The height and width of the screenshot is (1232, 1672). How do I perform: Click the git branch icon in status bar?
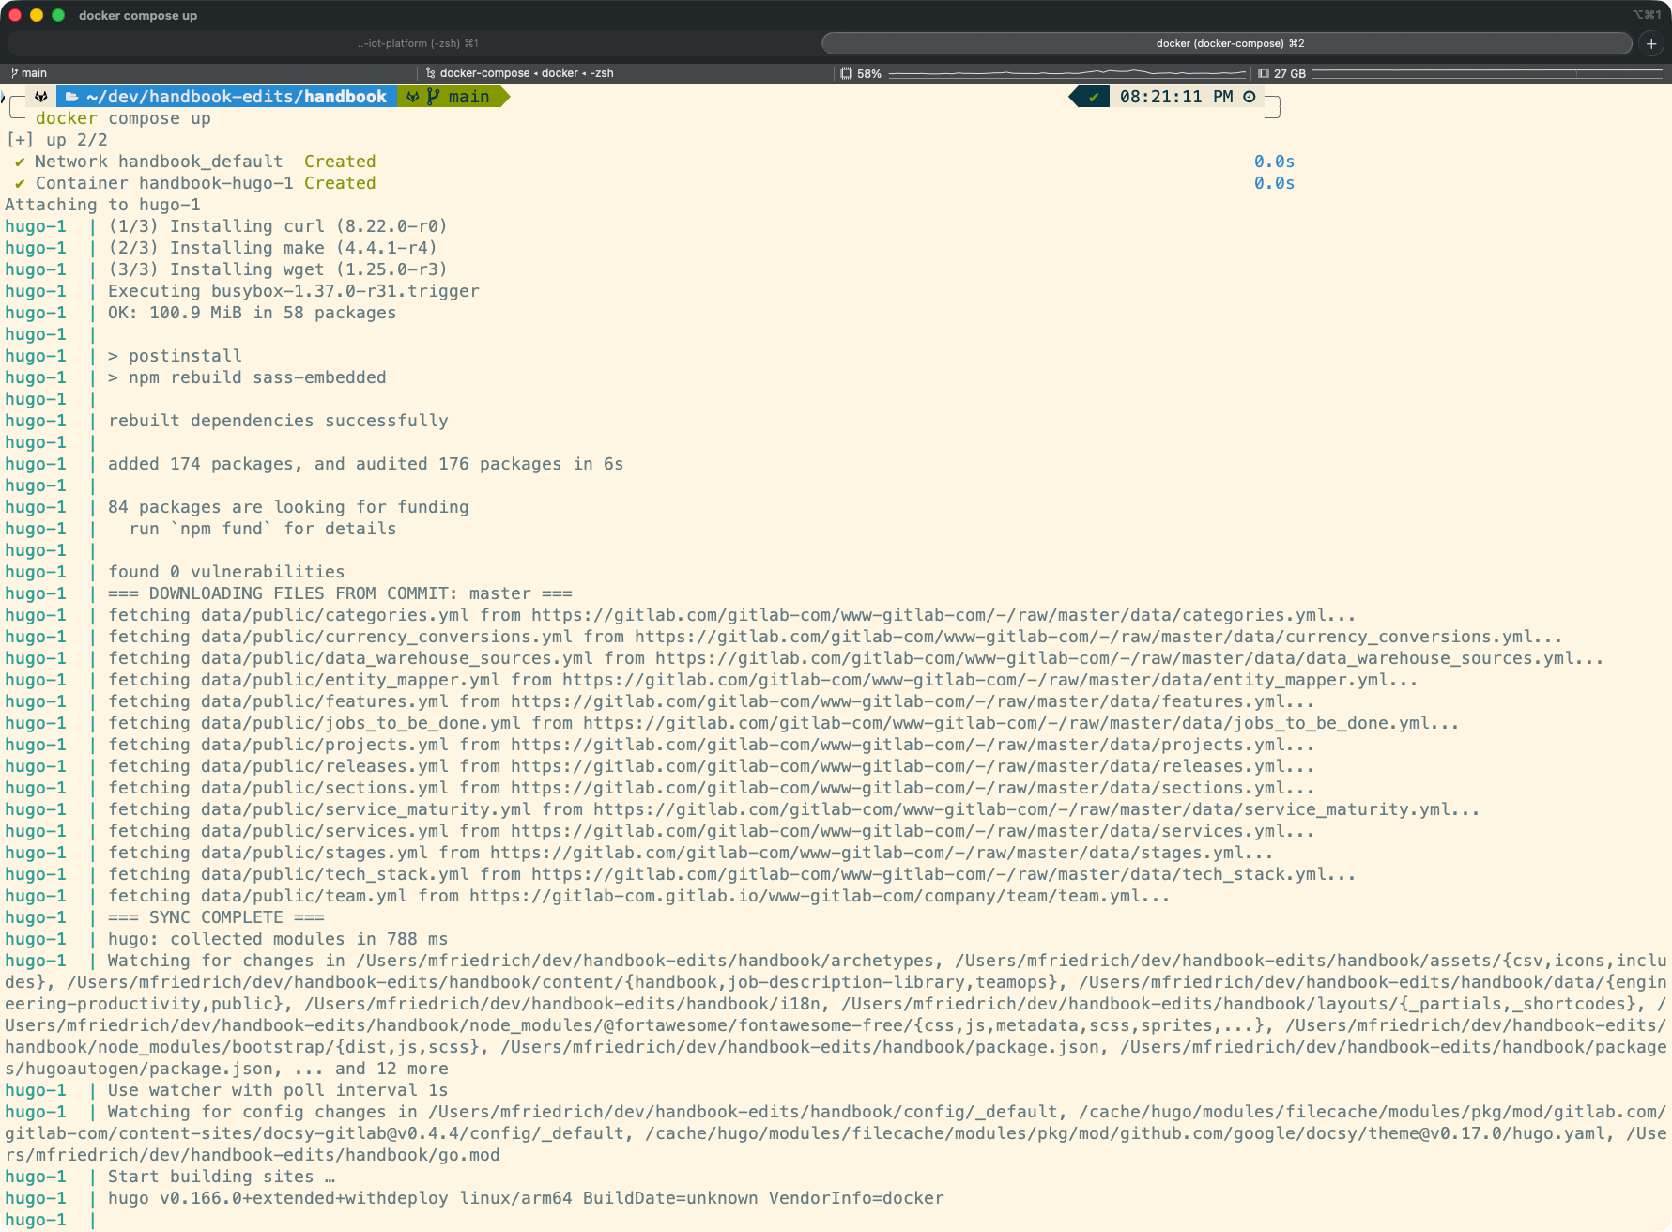[x=14, y=73]
